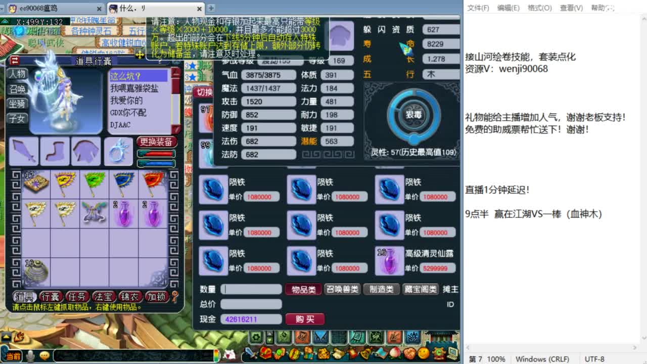Pick up the blue flag item
The height and width of the screenshot is (364, 647).
[x=124, y=184]
